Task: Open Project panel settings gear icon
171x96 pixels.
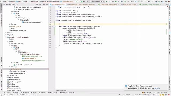Action: click(x=44, y=5)
